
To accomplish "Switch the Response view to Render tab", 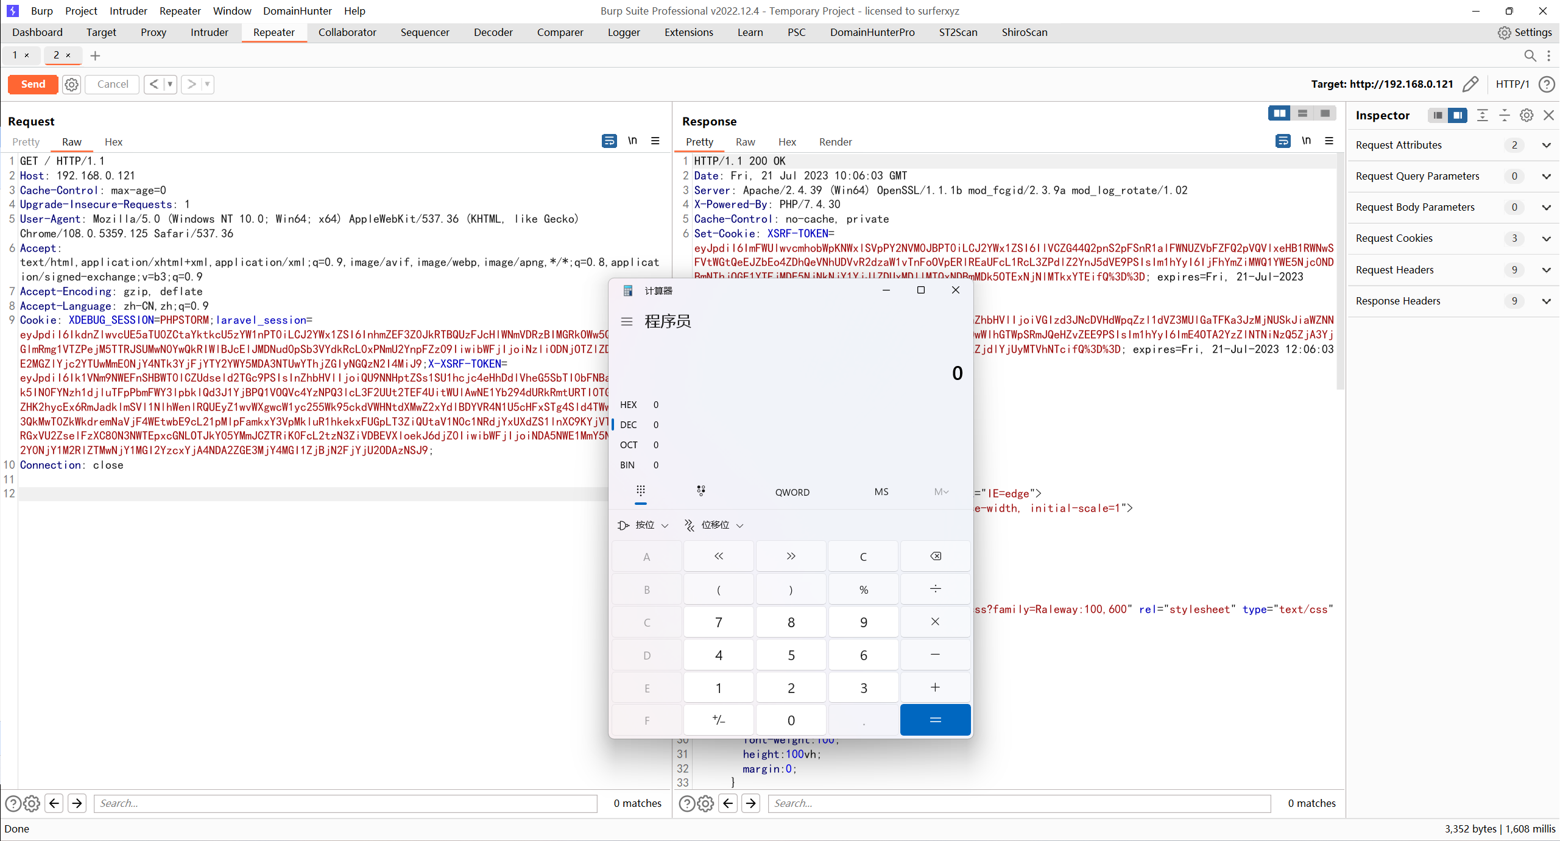I will click(x=835, y=142).
